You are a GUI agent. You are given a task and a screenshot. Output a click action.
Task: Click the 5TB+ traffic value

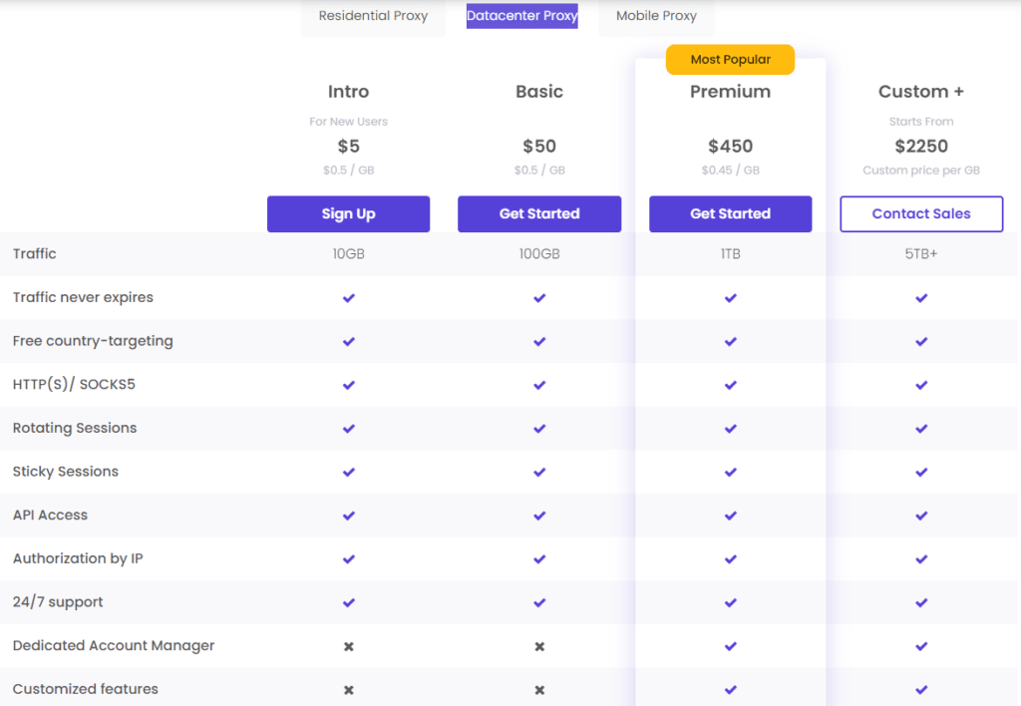921,254
